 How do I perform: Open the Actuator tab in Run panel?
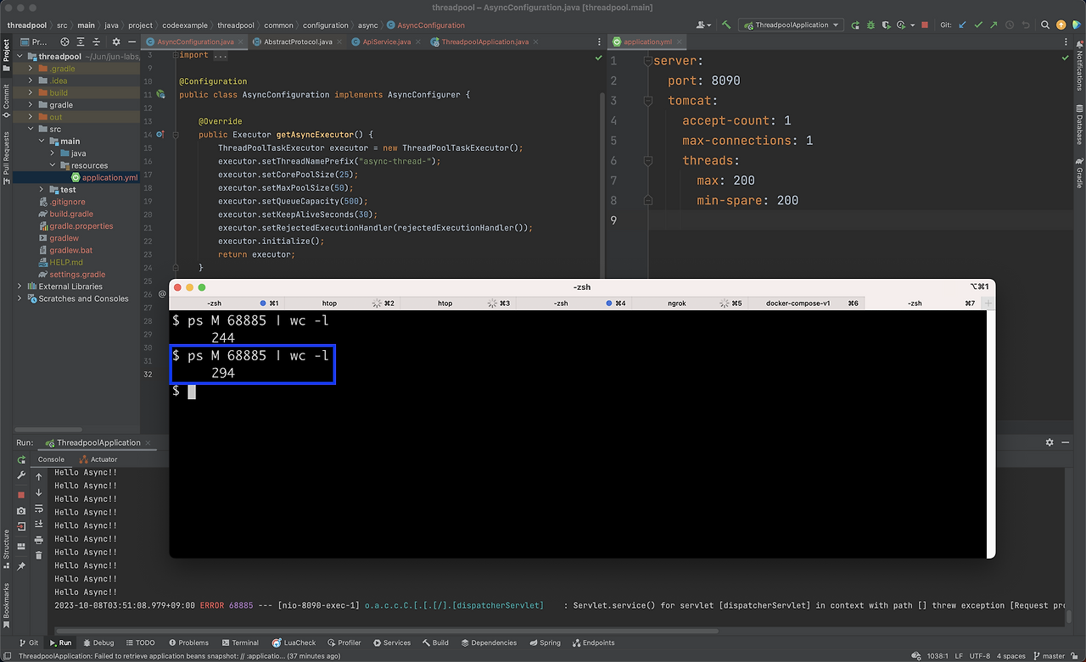pyautogui.click(x=104, y=459)
